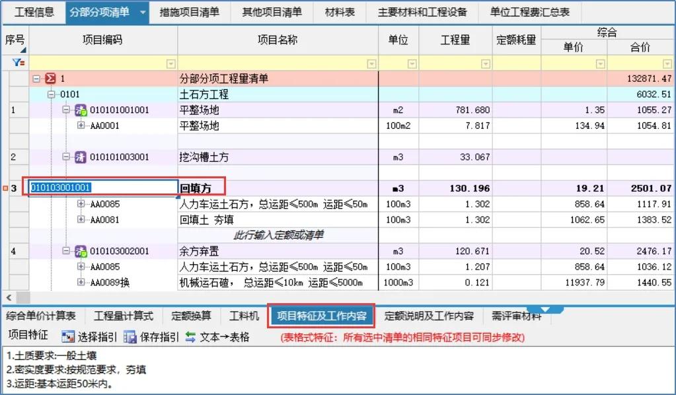Click the 选择指引 icon
This screenshot has height=395, width=676.
pyautogui.click(x=68, y=337)
